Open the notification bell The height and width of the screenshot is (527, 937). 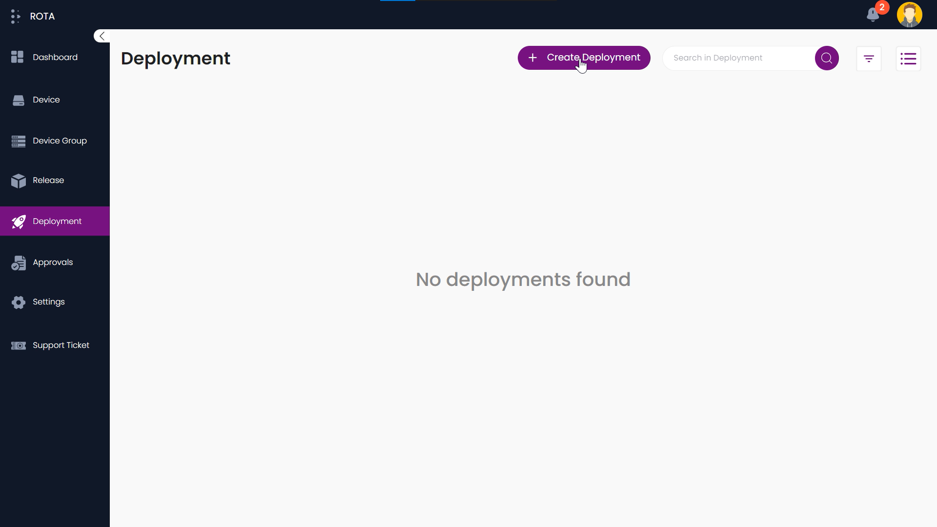pyautogui.click(x=873, y=15)
